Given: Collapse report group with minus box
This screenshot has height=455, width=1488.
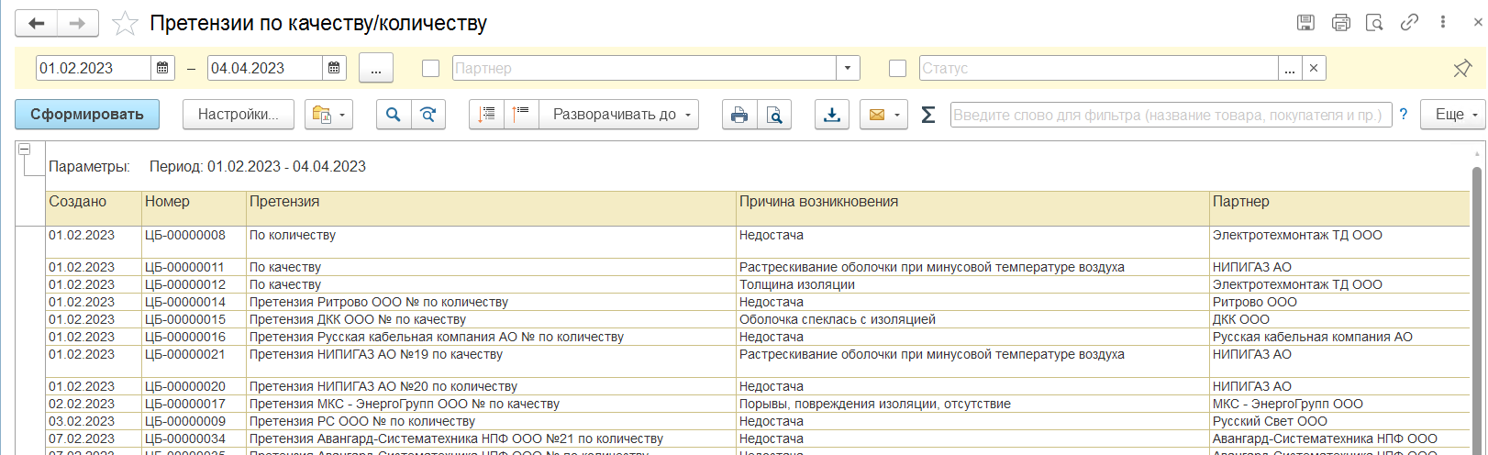Looking at the screenshot, I should click(25, 149).
